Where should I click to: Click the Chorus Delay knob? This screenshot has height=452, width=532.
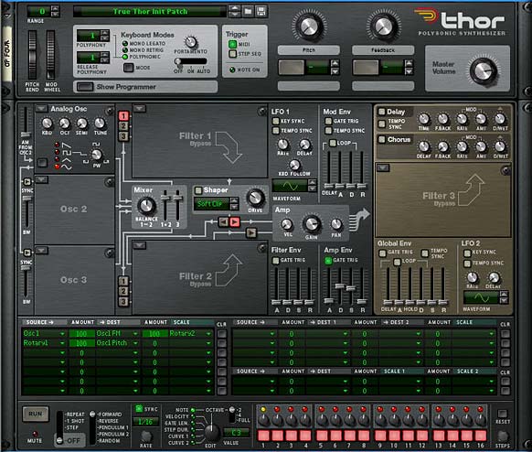coord(424,146)
